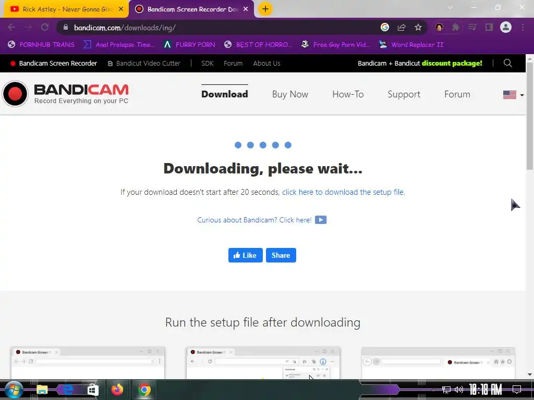This screenshot has width=534, height=400.
Task: Open the Download menu item
Action: point(224,94)
